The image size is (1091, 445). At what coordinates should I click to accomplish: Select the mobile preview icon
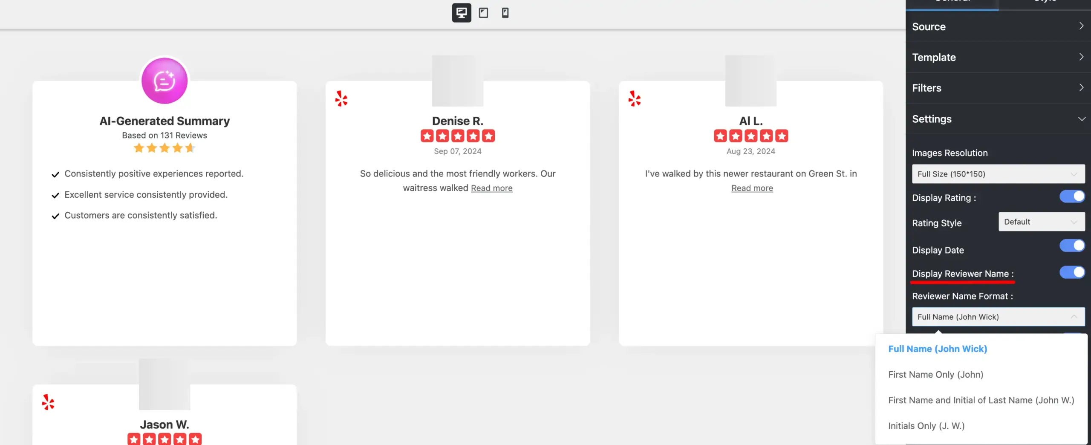[505, 13]
